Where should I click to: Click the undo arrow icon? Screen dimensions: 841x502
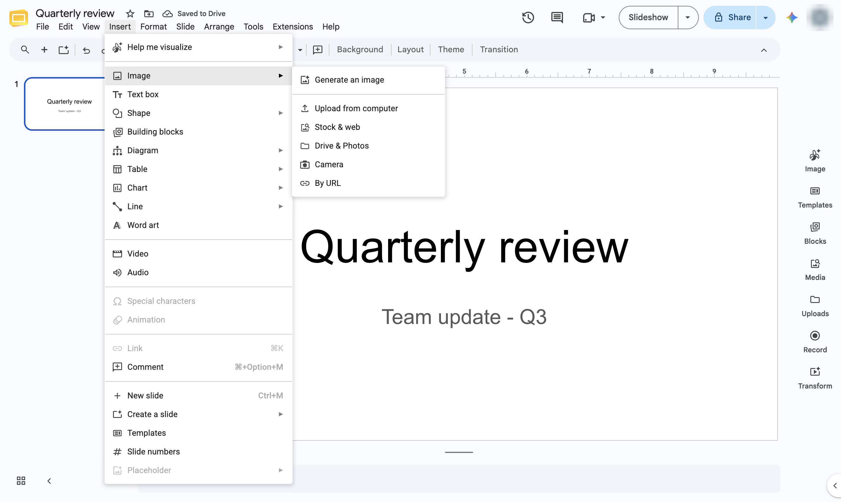tap(87, 50)
